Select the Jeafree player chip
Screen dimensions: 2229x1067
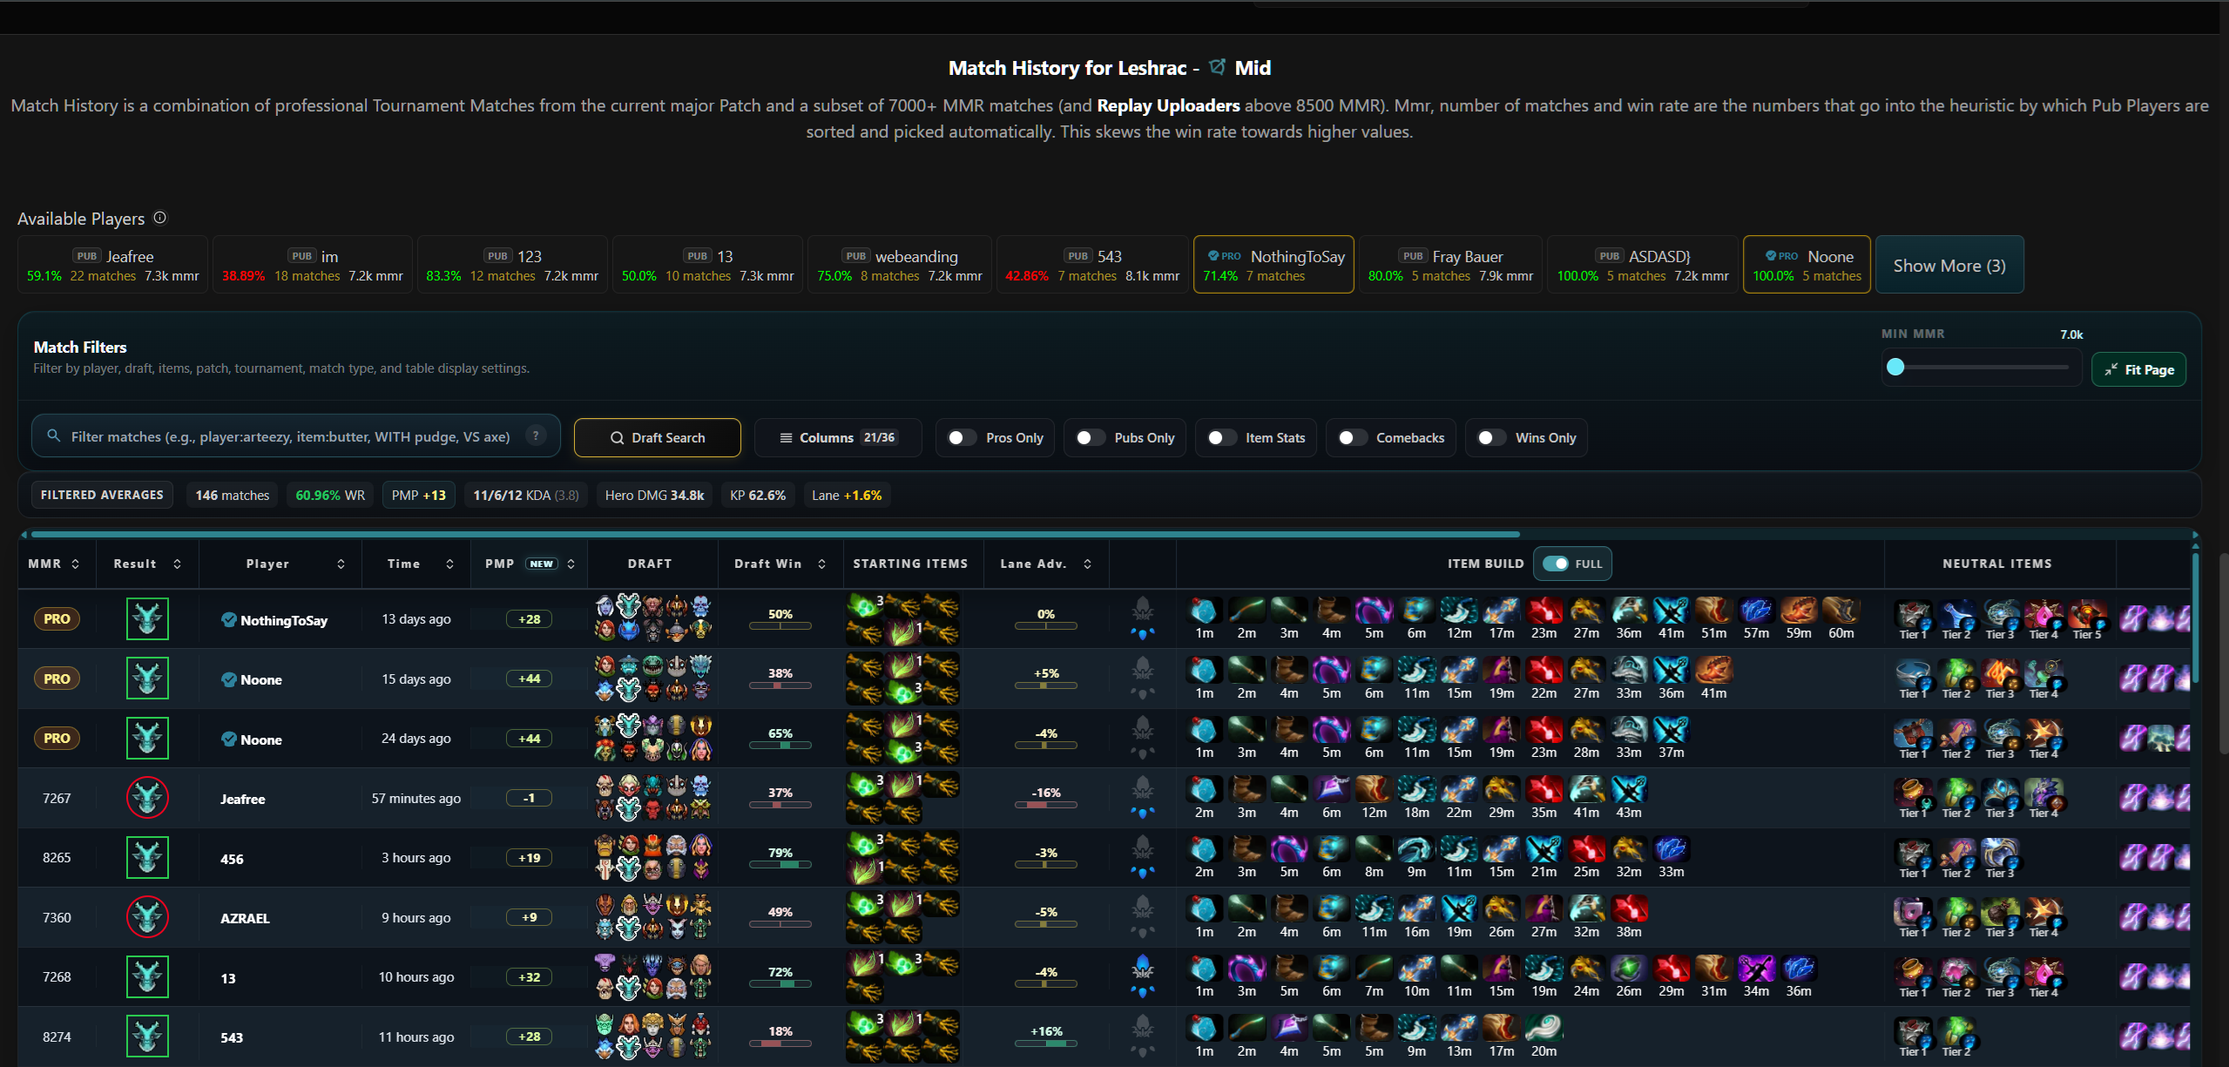coord(112,265)
